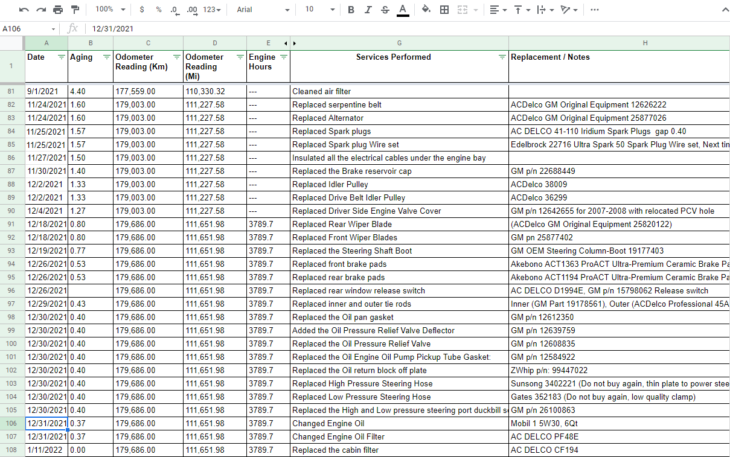Viewport: 730px width, 457px height.
Task: Select 'Replaced the cabin filter' cell
Action: (399, 450)
